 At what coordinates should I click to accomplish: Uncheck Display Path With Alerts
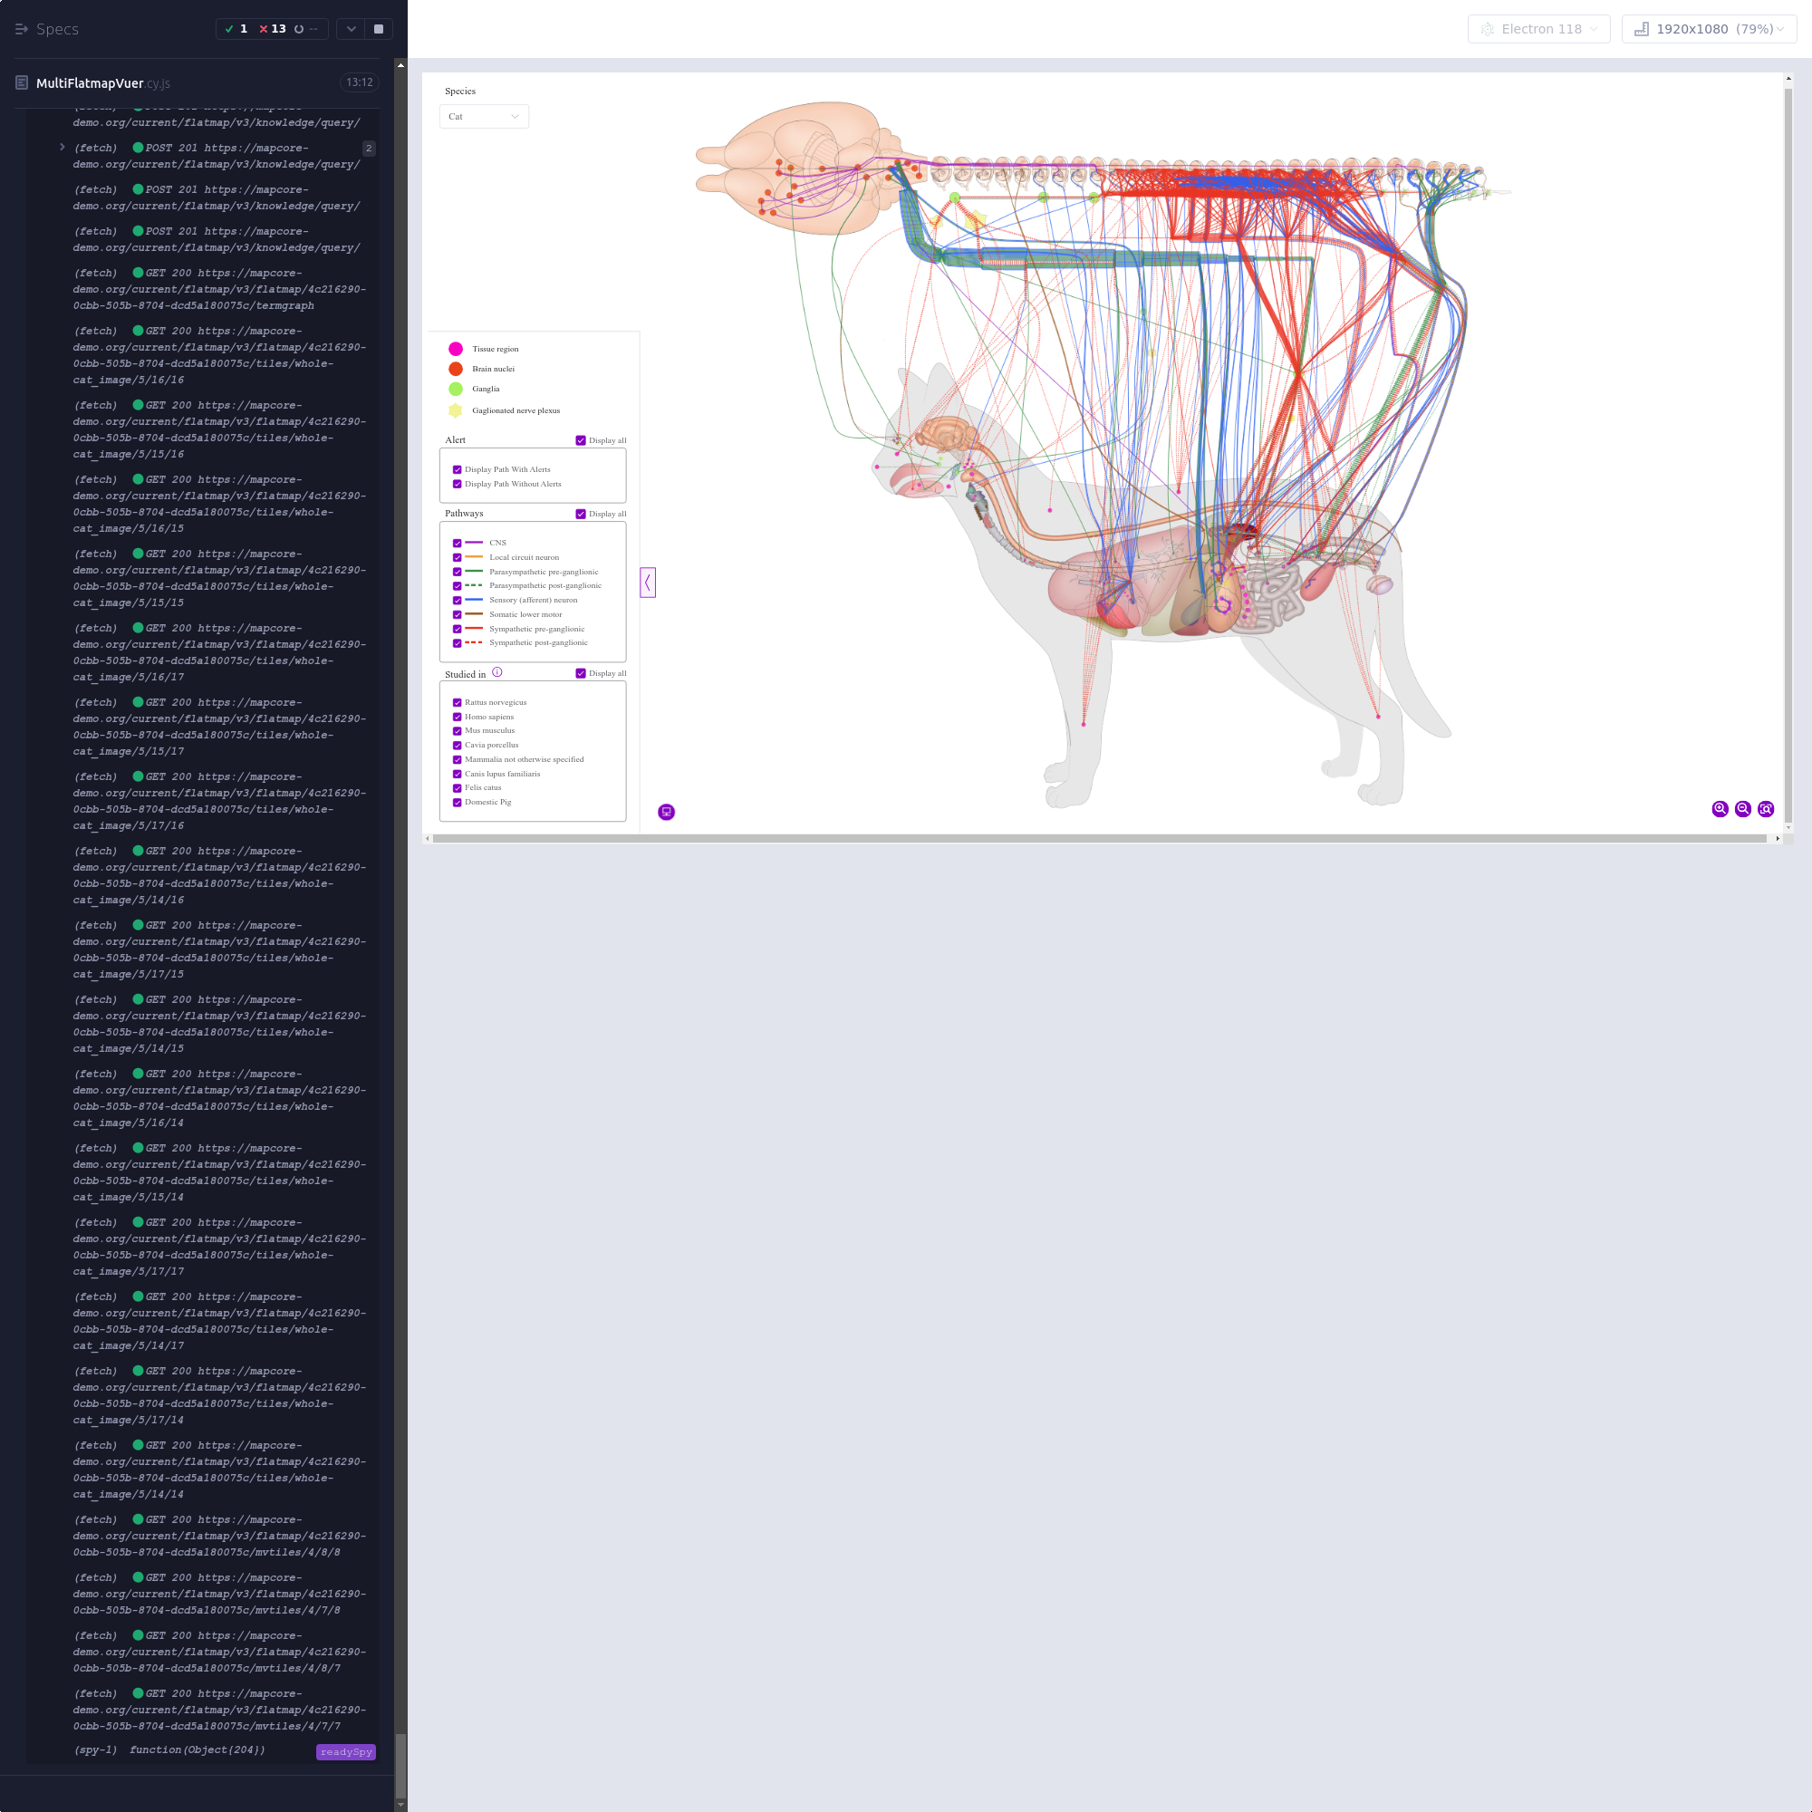point(457,470)
